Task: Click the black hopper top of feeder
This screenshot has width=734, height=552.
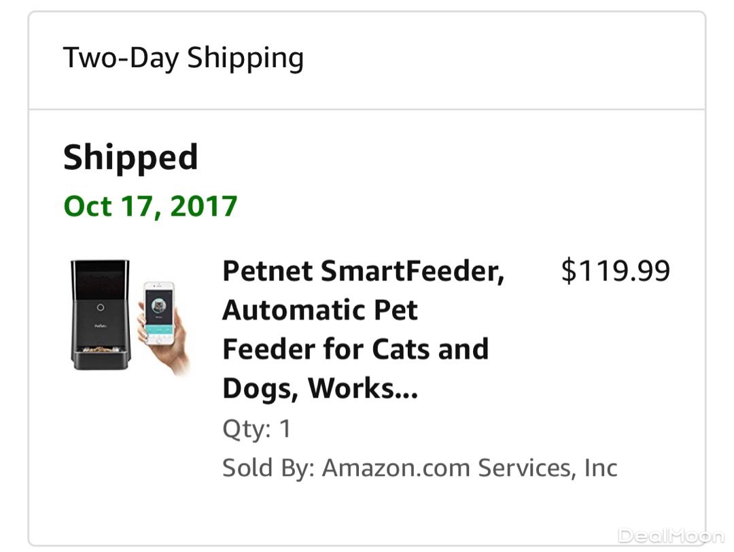Action: (100, 277)
